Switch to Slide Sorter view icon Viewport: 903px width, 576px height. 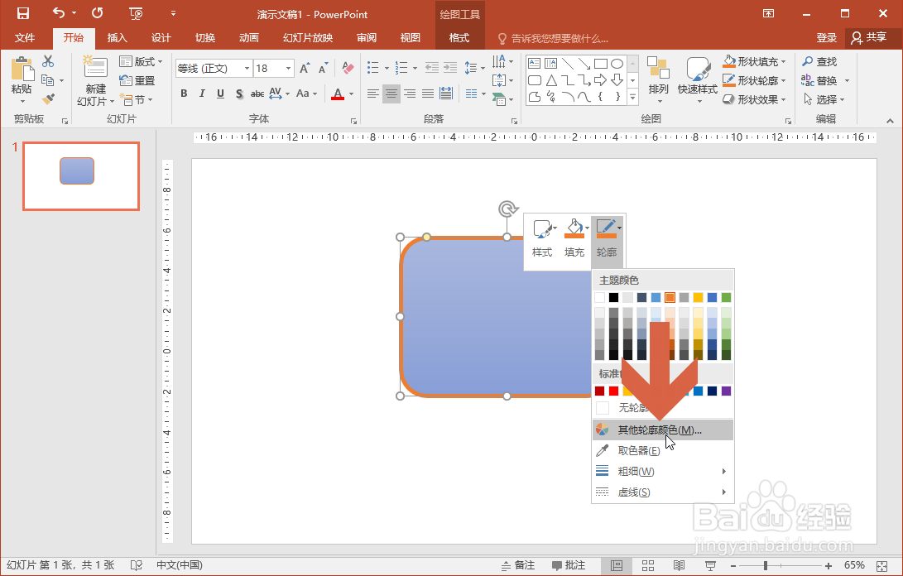[x=648, y=565]
